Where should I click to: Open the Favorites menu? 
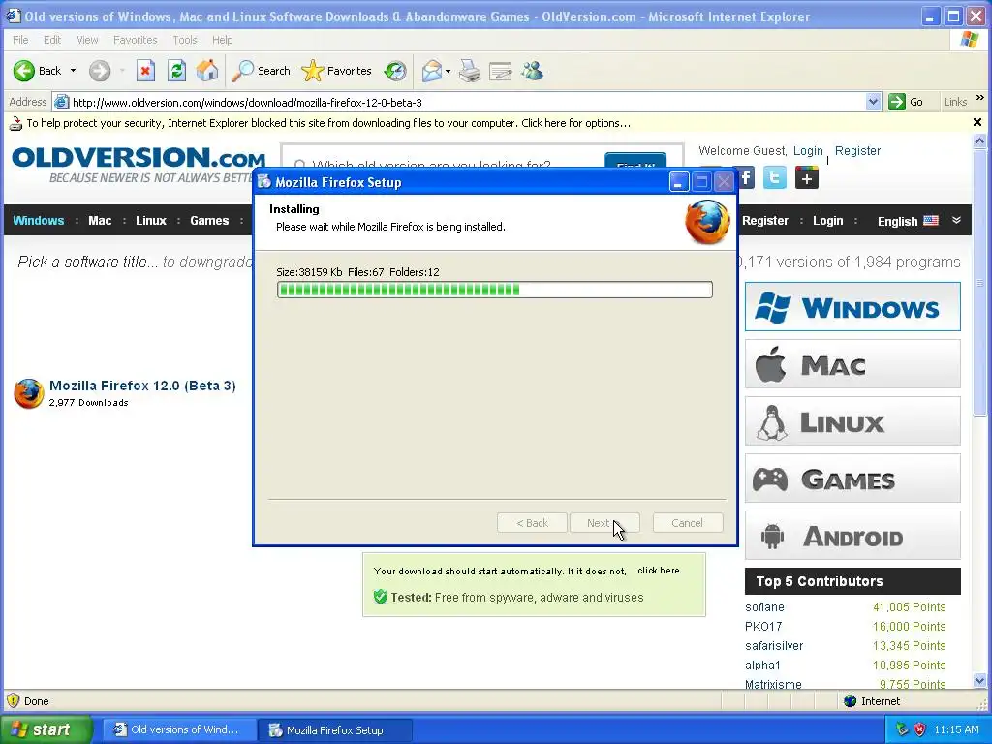coord(136,40)
